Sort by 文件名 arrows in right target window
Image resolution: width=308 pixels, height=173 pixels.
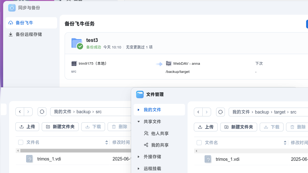[285, 143]
